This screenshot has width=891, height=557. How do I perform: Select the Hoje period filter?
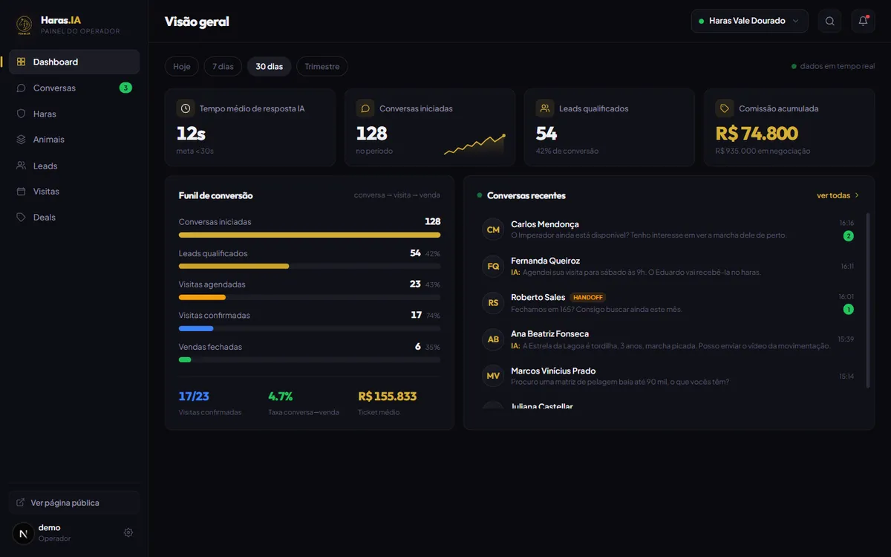pyautogui.click(x=182, y=67)
